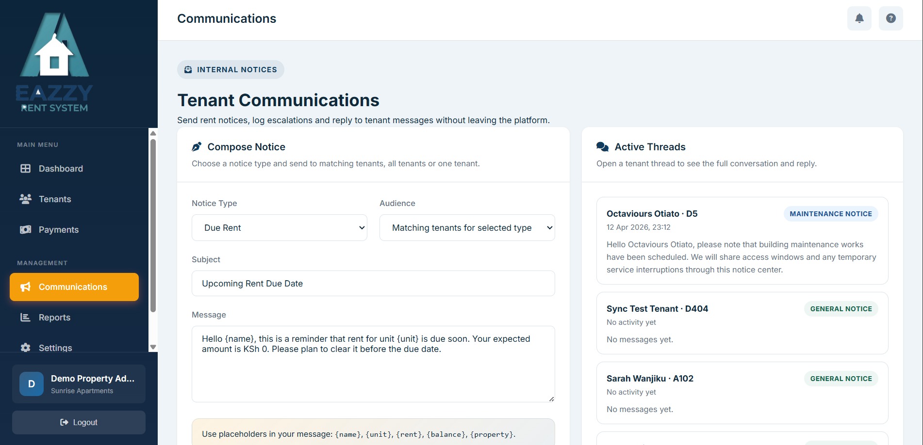Click the Payments money icon in sidebar

tap(25, 230)
